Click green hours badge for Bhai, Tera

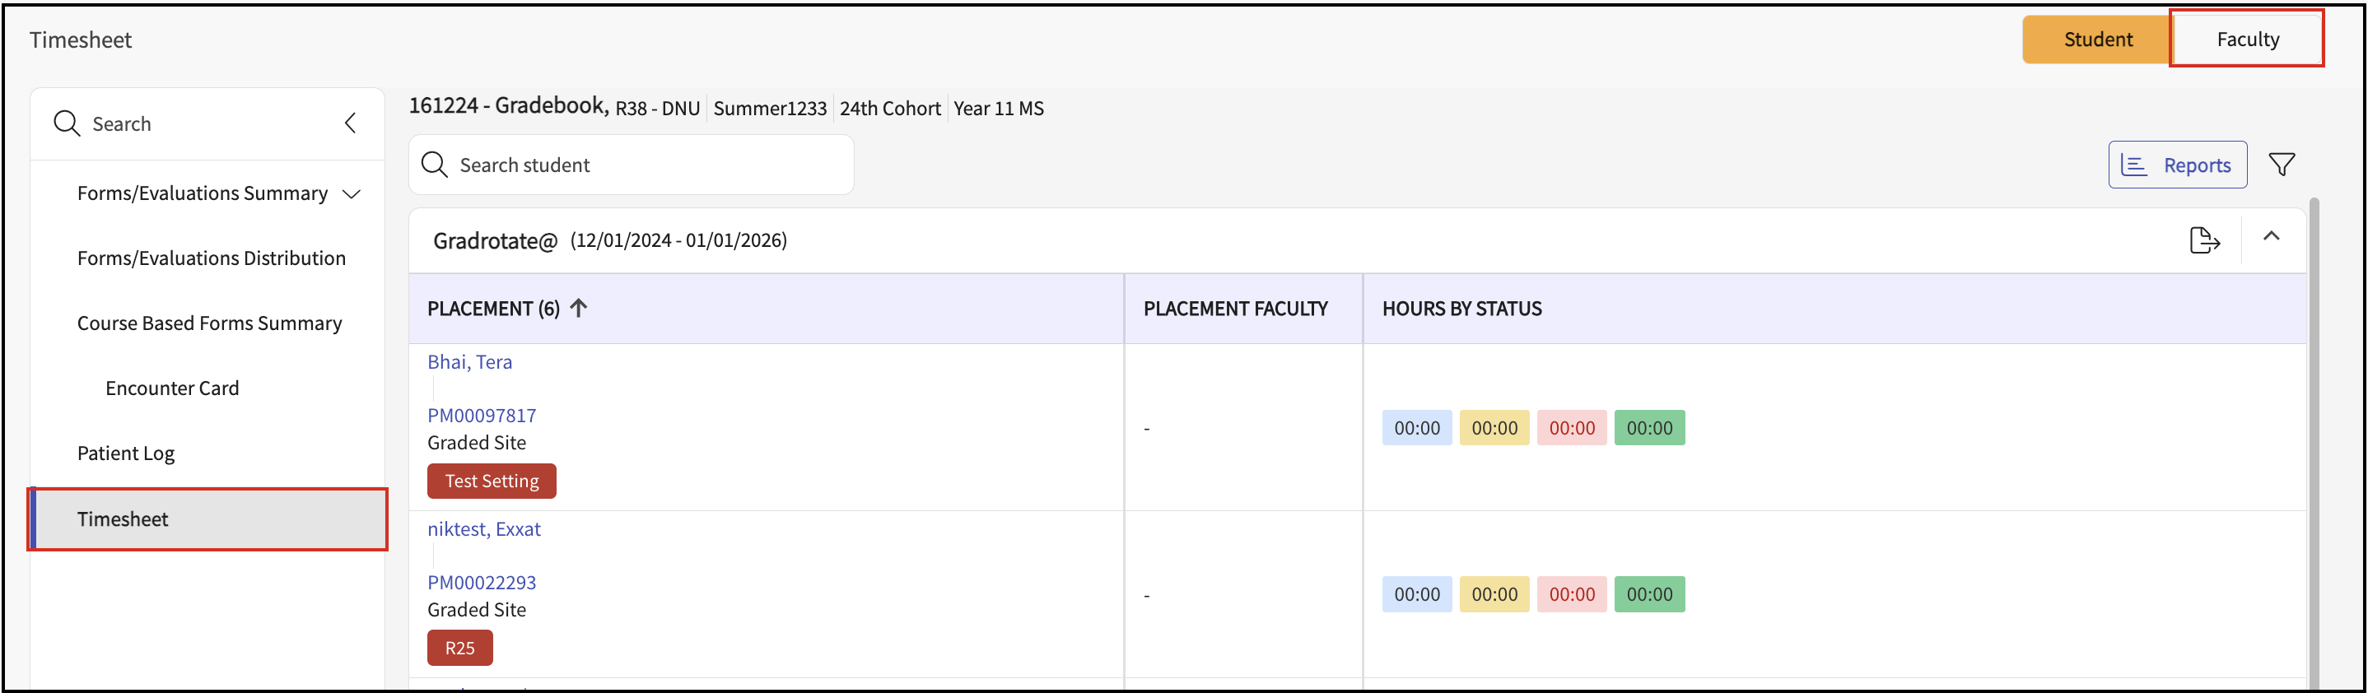pyautogui.click(x=1649, y=427)
